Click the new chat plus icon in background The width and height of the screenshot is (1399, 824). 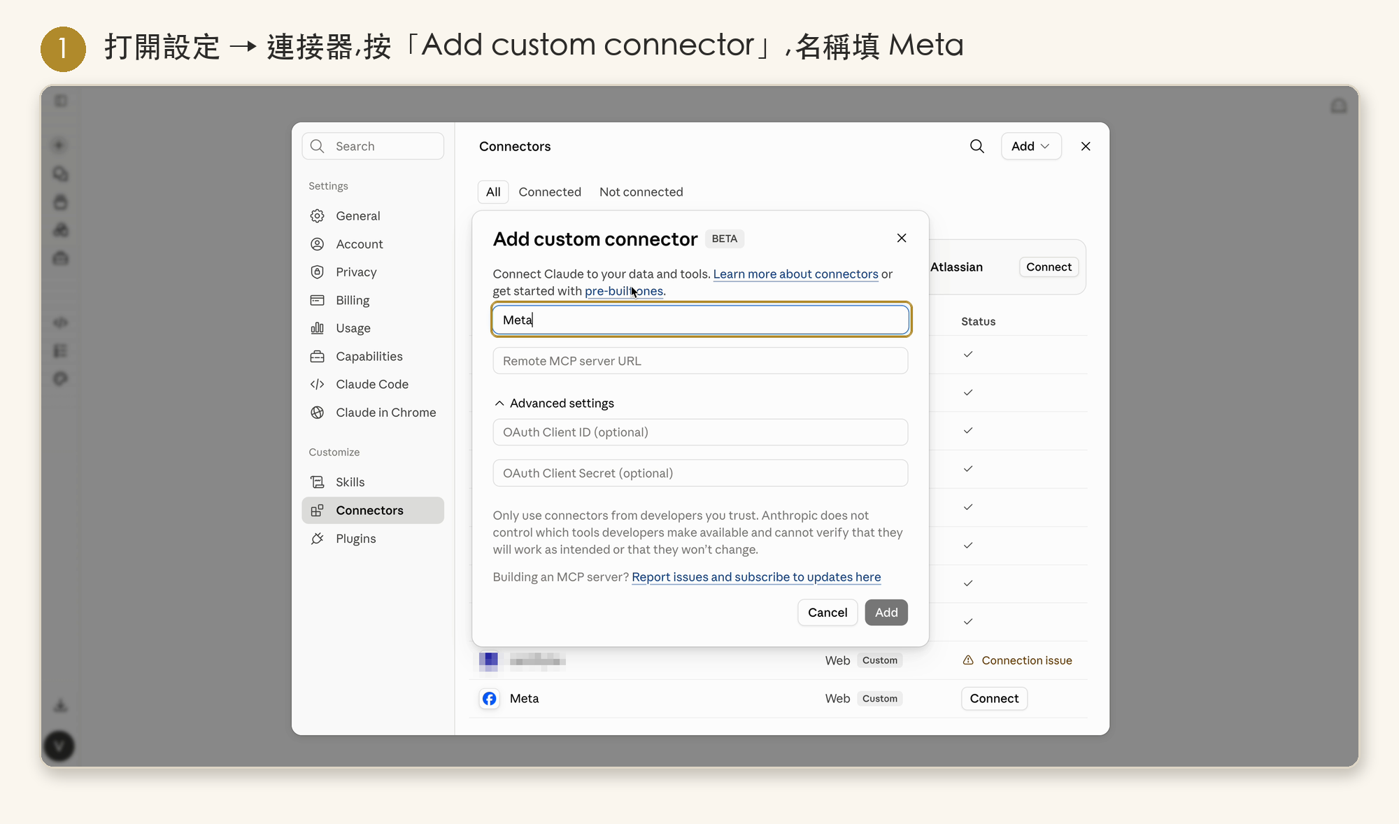[x=59, y=145]
